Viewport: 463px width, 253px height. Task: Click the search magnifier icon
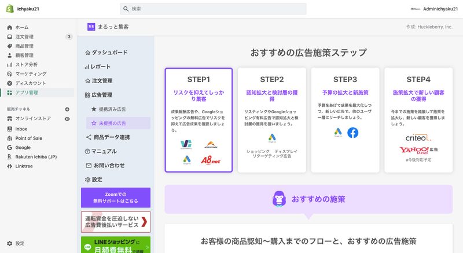[126, 9]
